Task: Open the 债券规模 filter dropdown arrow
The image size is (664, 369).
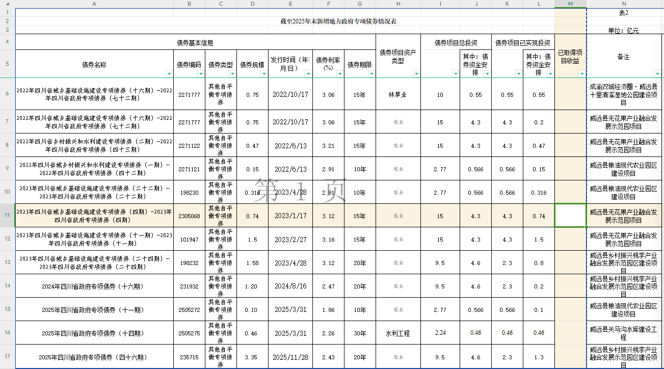Action: pos(264,74)
